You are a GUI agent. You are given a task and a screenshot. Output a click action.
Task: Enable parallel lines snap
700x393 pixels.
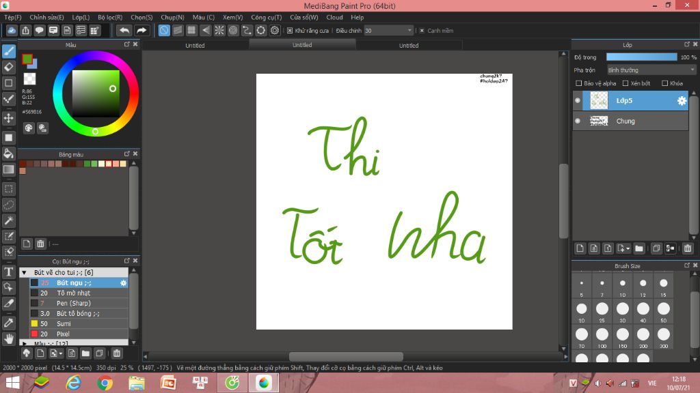point(178,30)
